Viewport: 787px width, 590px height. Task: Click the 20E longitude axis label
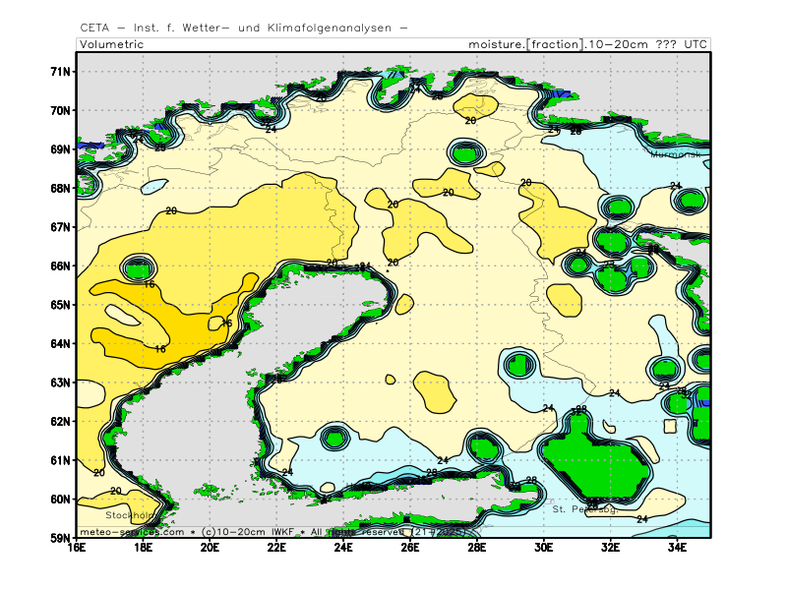click(210, 548)
